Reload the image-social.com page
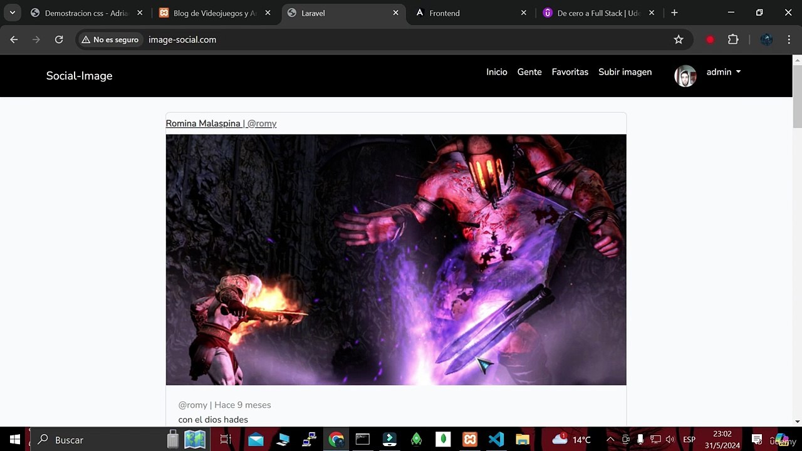This screenshot has height=451, width=802. [59, 39]
